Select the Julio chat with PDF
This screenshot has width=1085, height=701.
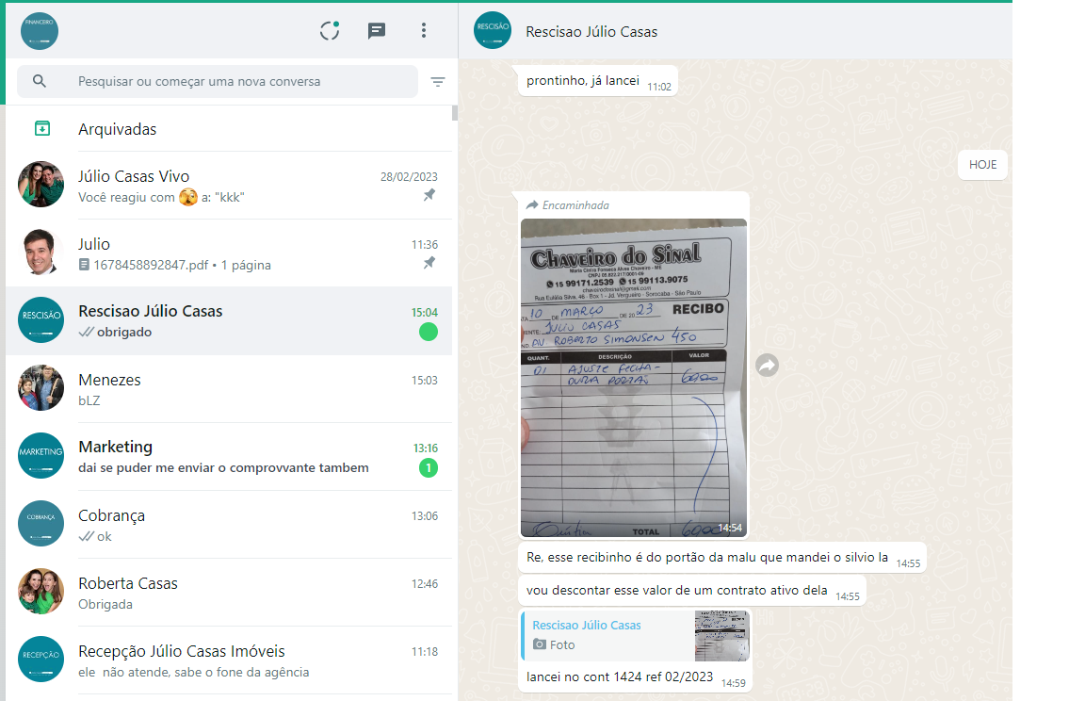[228, 253]
